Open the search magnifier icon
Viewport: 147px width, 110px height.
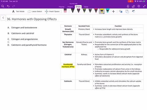3,6
